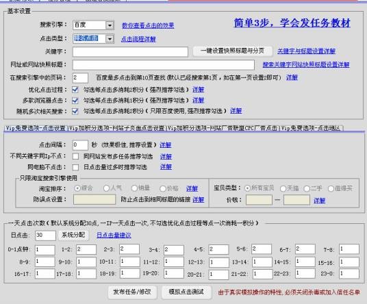367x304 pixels.
Task: Open 详解 link beside 日点击量过多时推荐勾选
Action: [166, 167]
